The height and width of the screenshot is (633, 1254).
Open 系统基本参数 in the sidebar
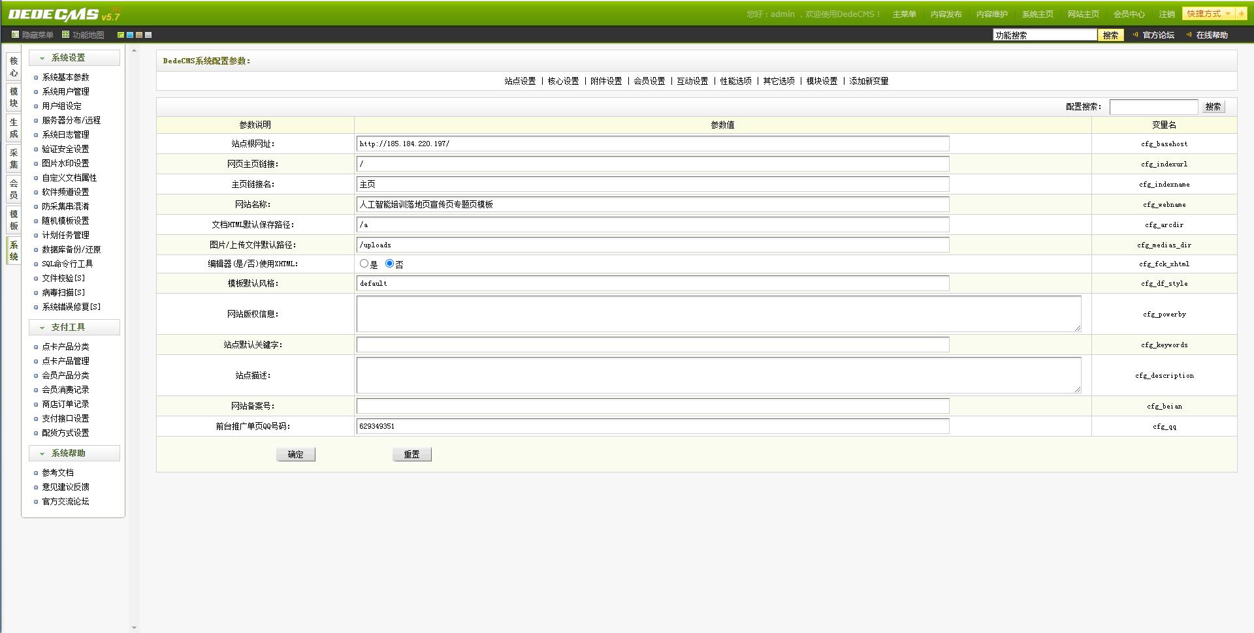(x=65, y=77)
